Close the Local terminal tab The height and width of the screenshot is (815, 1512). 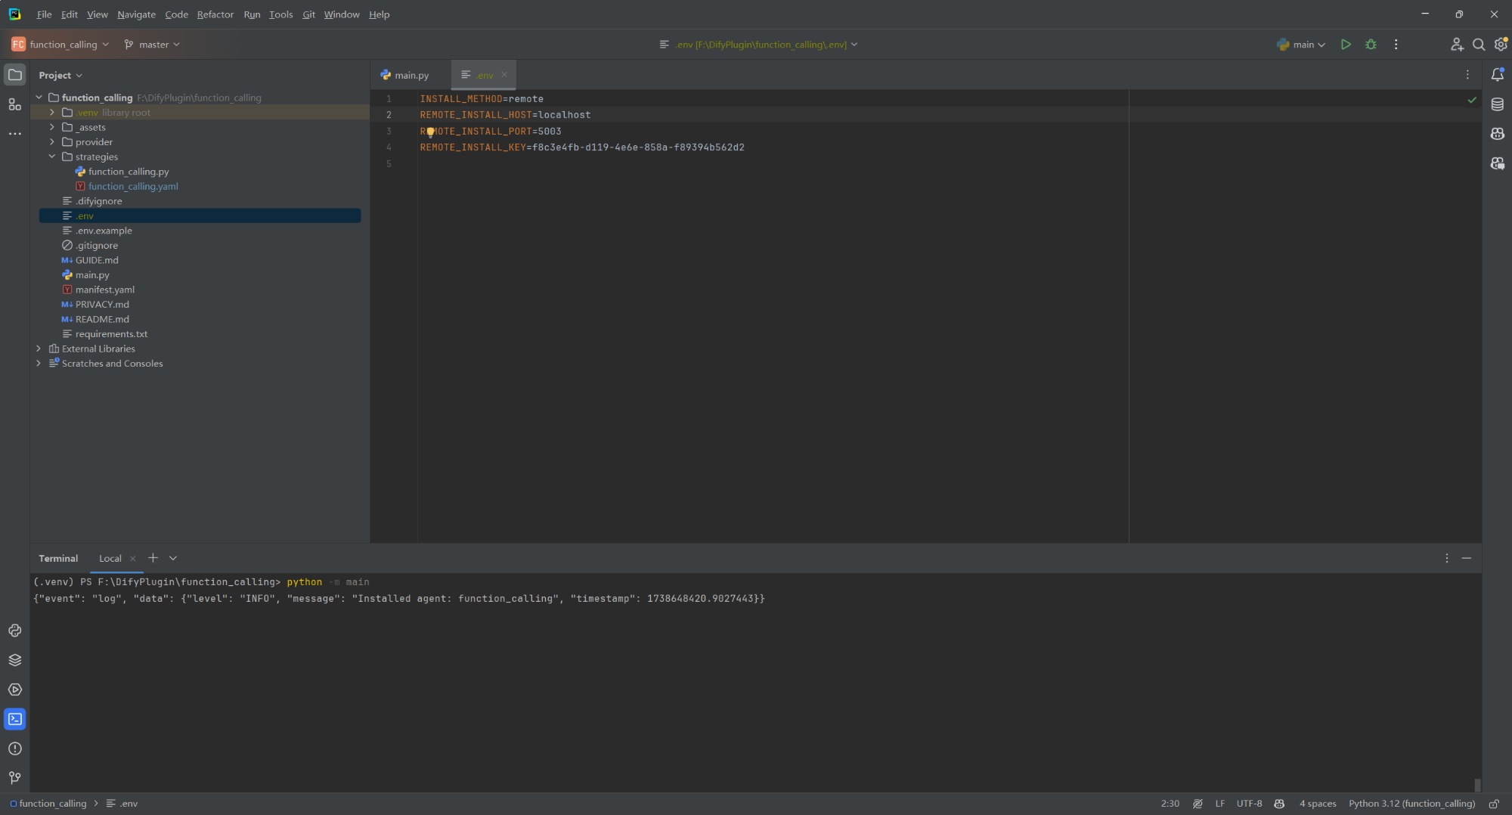click(133, 559)
